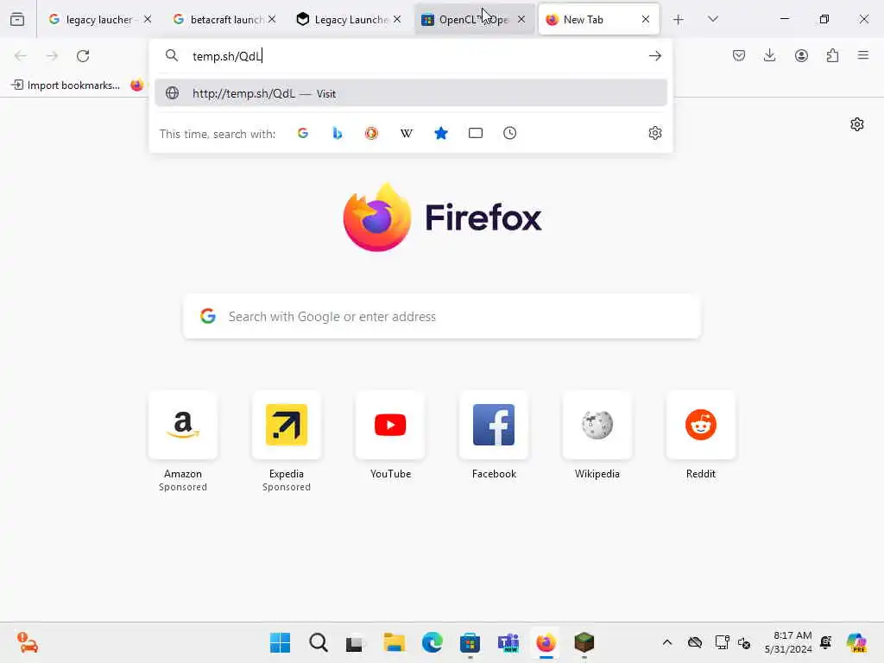Search this time with Bing

pyautogui.click(x=338, y=133)
